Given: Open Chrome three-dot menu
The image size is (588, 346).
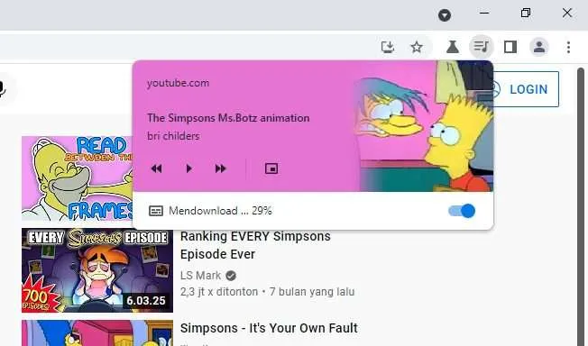Looking at the screenshot, I should pos(568,47).
